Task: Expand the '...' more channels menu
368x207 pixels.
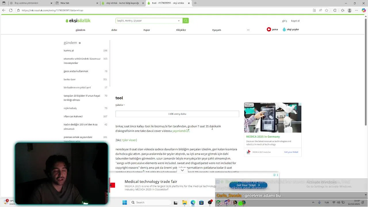Action: tap(248, 30)
